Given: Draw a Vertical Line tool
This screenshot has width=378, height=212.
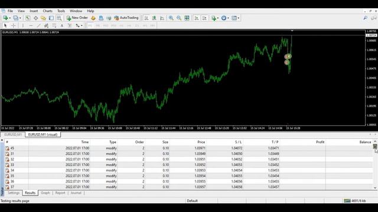Looking at the screenshot, I should tap(23, 25).
